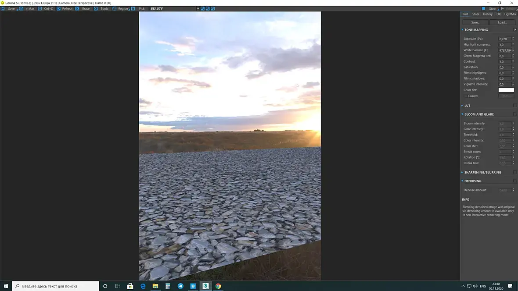Click the taskbar clock and date

(x=496, y=286)
